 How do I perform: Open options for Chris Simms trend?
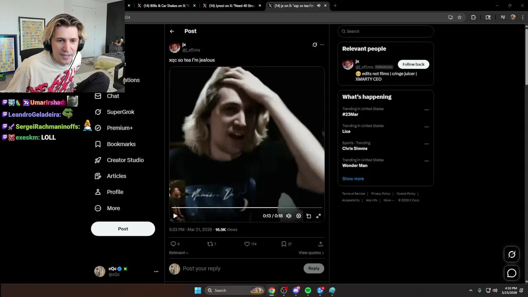click(427, 144)
